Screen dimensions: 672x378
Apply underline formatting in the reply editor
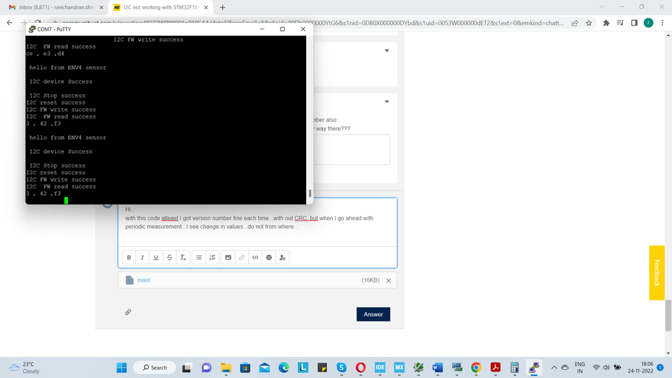click(156, 258)
